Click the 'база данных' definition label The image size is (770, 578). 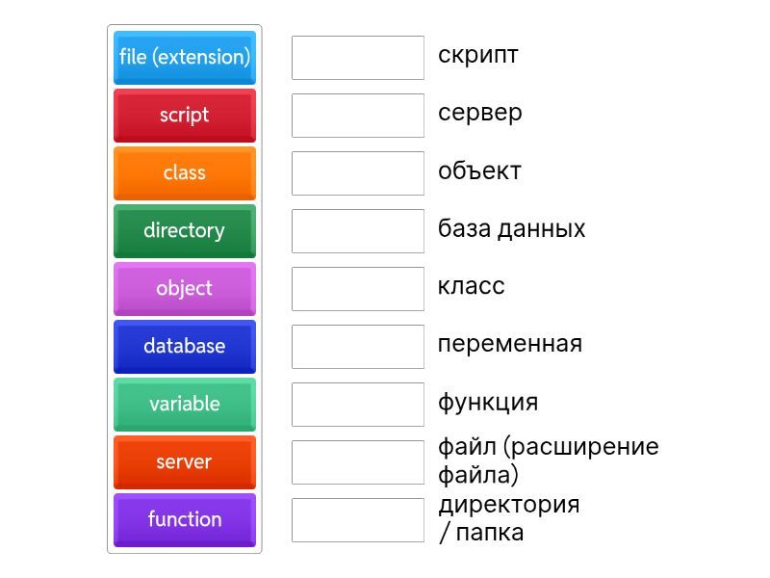[511, 229]
